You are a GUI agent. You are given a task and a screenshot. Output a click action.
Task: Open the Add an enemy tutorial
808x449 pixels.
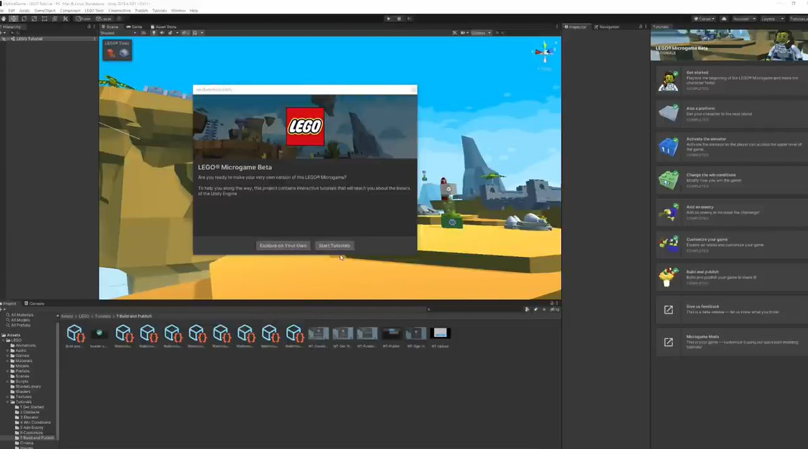[732, 212]
